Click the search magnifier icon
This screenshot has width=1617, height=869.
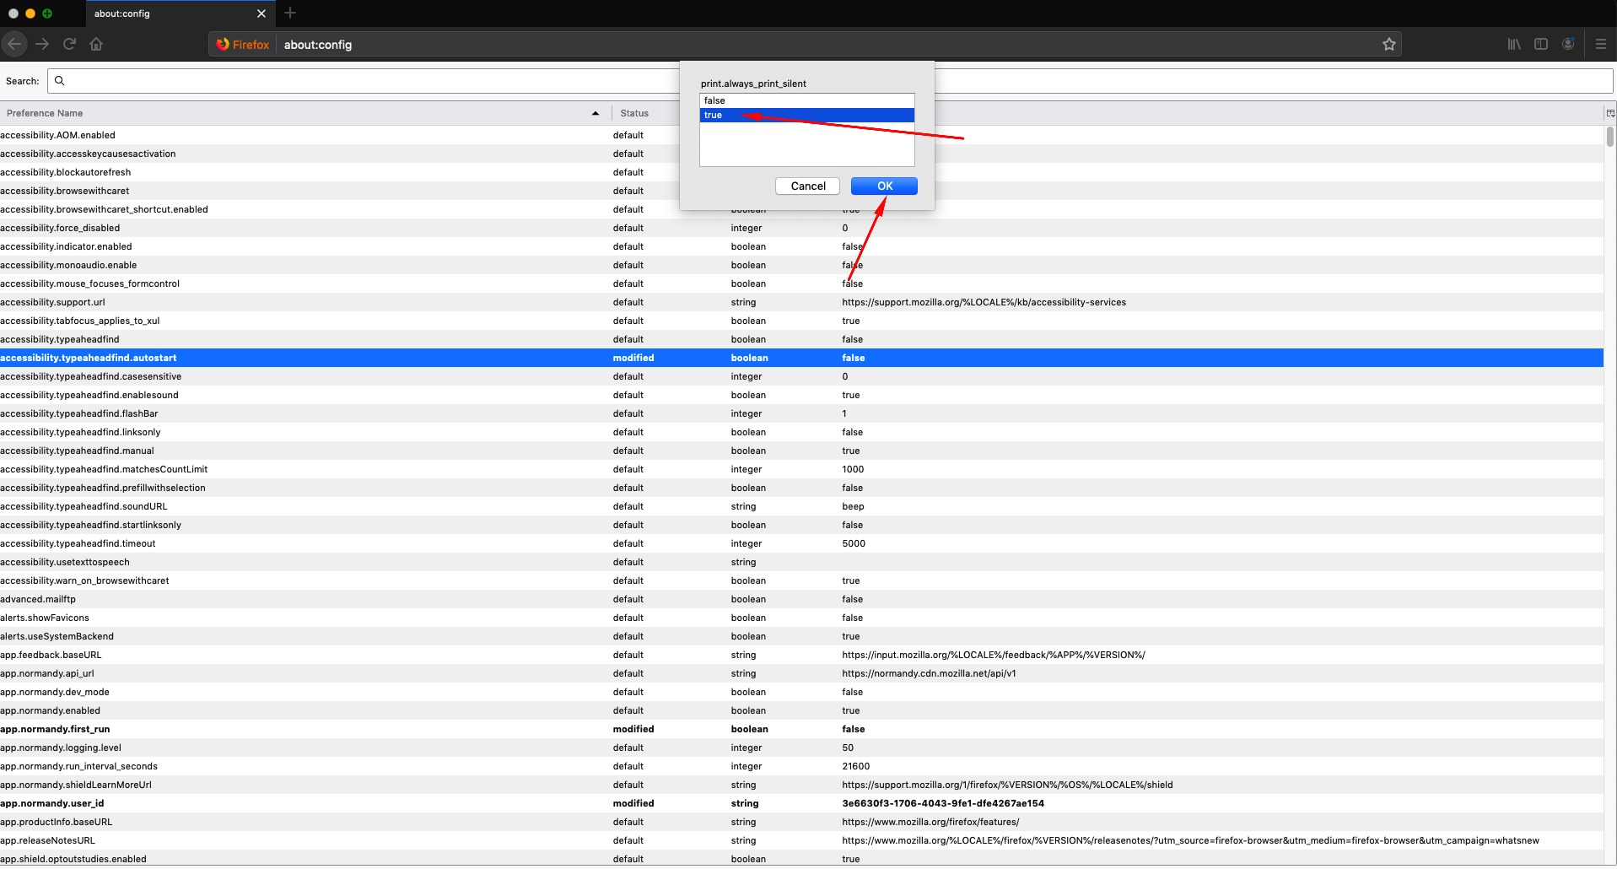(60, 81)
